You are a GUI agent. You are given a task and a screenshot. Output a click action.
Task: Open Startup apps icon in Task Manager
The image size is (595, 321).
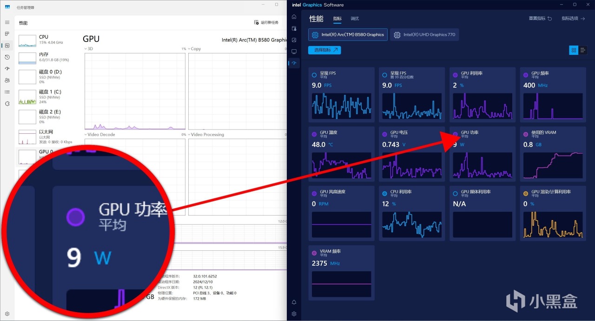[x=7, y=69]
